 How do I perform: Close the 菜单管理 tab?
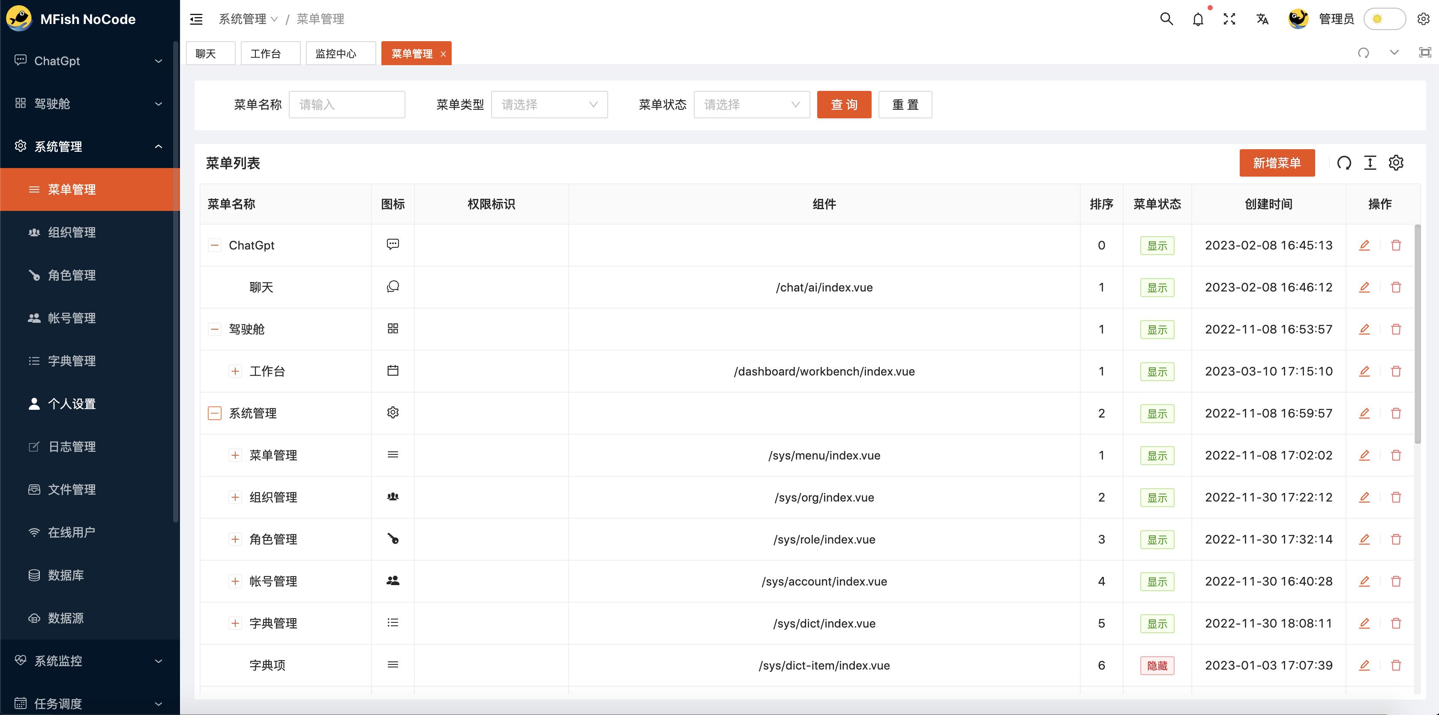point(443,54)
